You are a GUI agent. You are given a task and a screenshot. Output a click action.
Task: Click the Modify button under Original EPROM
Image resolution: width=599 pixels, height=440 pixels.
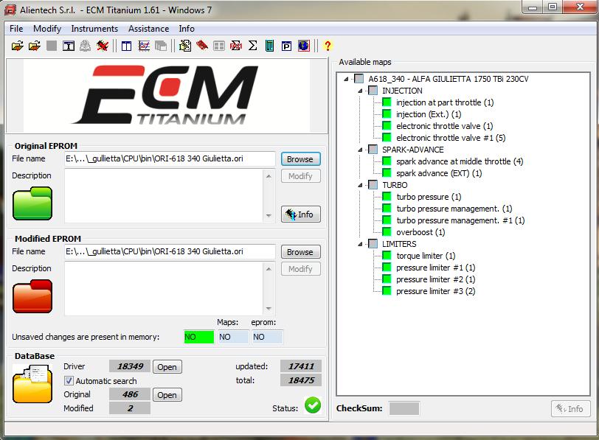click(301, 176)
